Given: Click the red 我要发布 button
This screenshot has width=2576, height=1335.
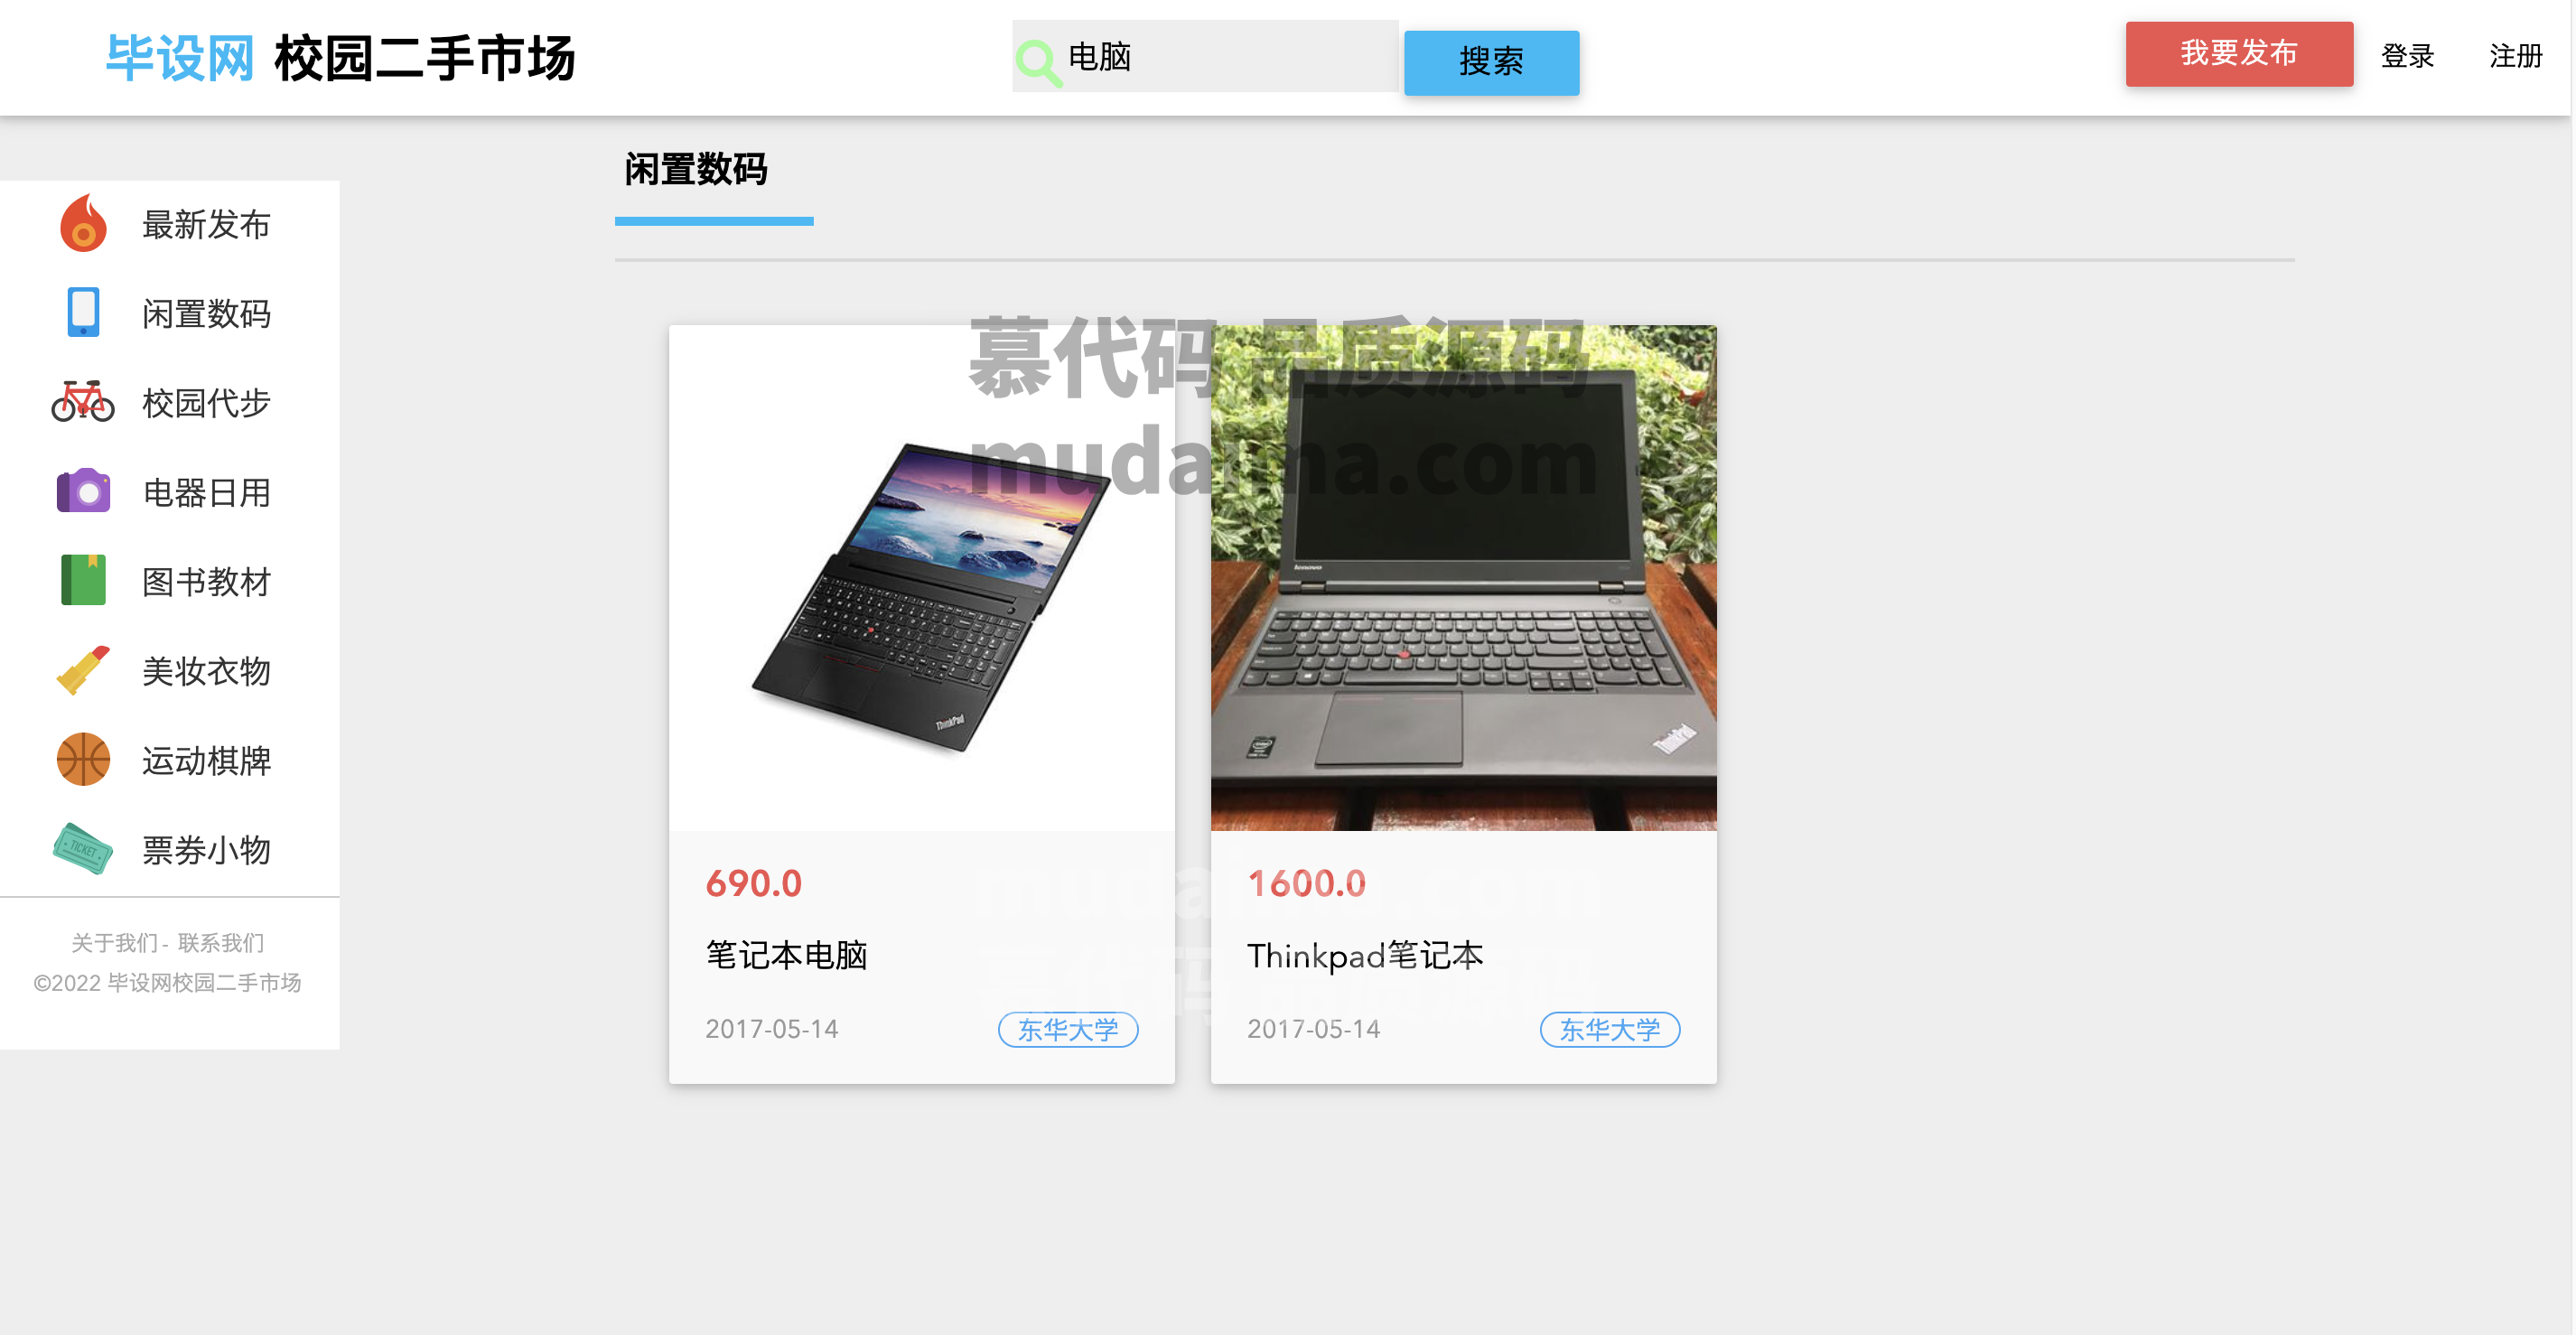Looking at the screenshot, I should pyautogui.click(x=2239, y=54).
